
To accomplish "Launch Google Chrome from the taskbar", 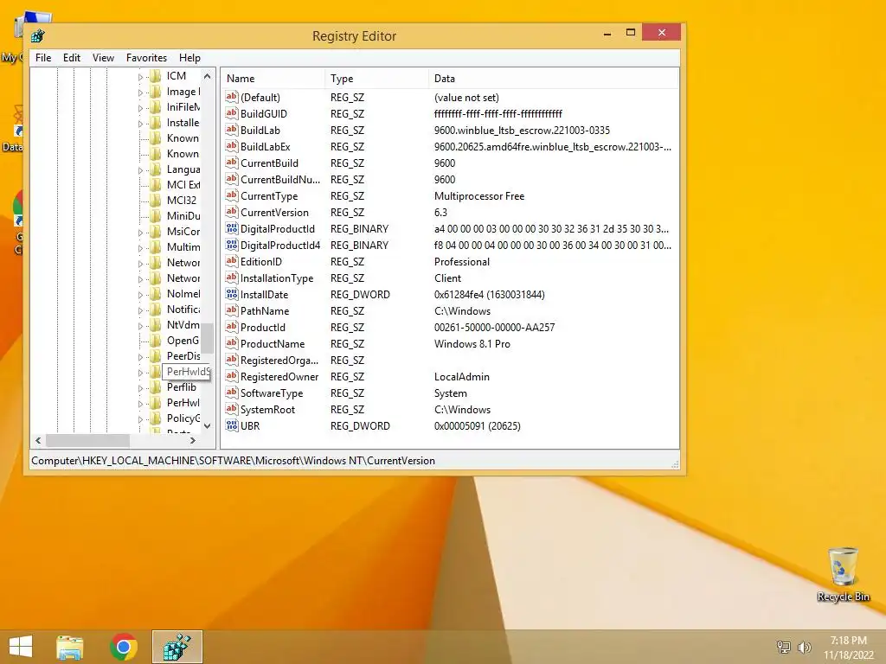I will point(124,647).
